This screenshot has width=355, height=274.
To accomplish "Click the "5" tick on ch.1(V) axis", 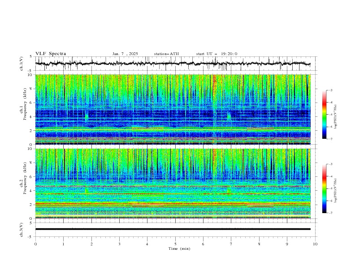I will (x=30, y=57).
